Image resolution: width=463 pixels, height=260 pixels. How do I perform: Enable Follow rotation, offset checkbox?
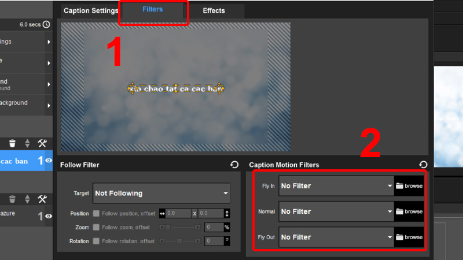[x=96, y=241]
